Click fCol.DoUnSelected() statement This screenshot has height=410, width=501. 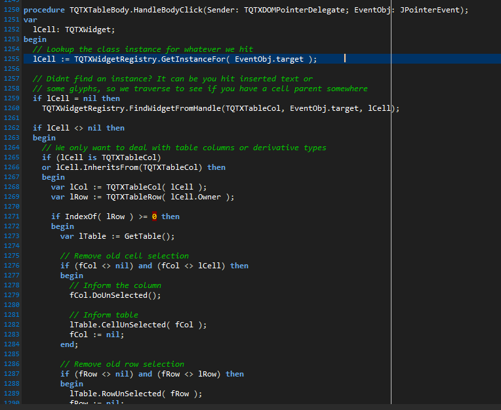click(x=115, y=295)
